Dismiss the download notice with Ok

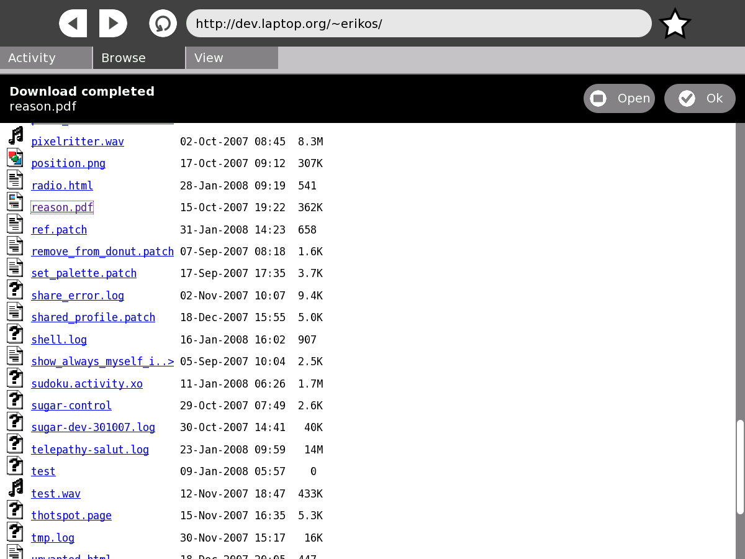(x=700, y=99)
